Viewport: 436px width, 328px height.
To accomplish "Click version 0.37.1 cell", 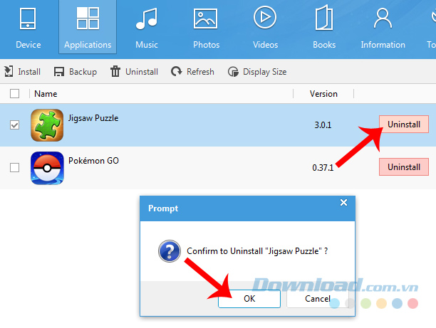I will 323,168.
